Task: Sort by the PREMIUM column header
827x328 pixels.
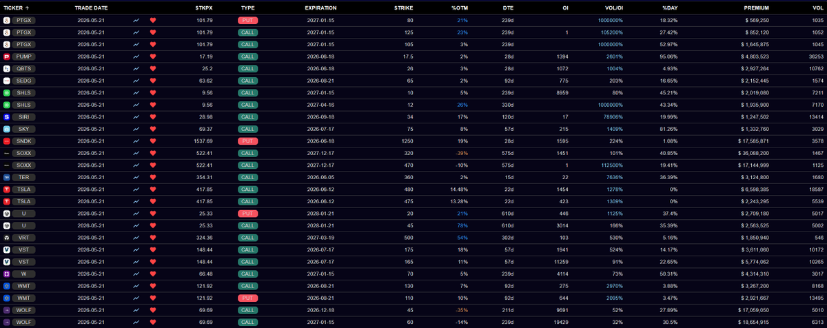Action: click(x=757, y=7)
